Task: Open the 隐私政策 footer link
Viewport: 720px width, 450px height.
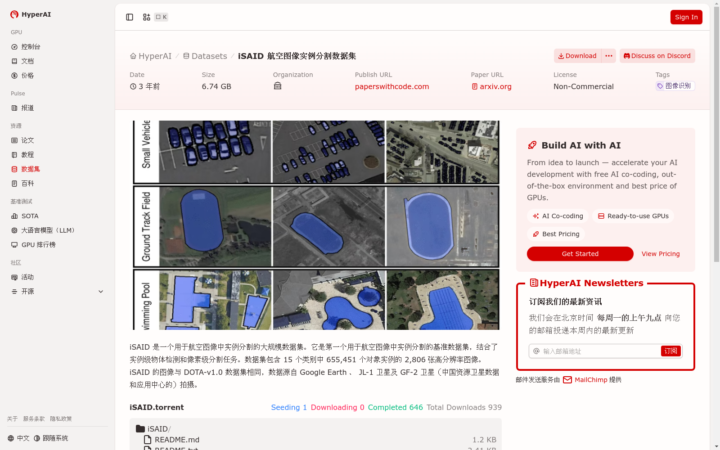Action: (x=61, y=419)
